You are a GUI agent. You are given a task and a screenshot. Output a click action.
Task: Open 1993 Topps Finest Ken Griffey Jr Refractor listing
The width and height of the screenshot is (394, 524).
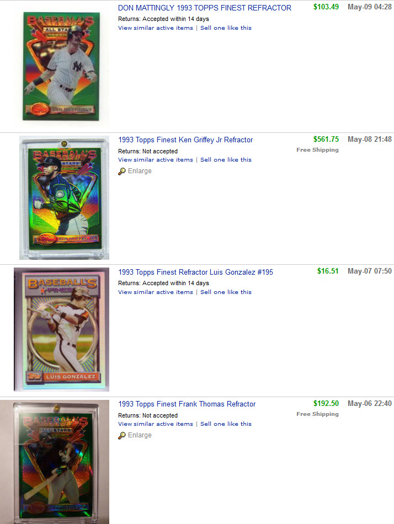click(185, 140)
